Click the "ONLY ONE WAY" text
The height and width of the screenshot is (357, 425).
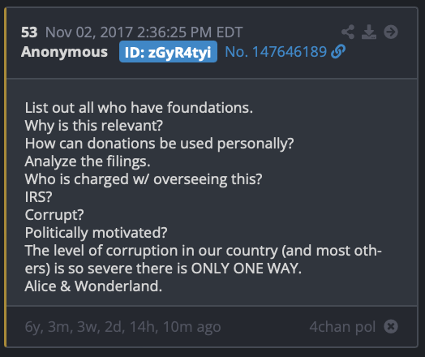click(x=244, y=269)
